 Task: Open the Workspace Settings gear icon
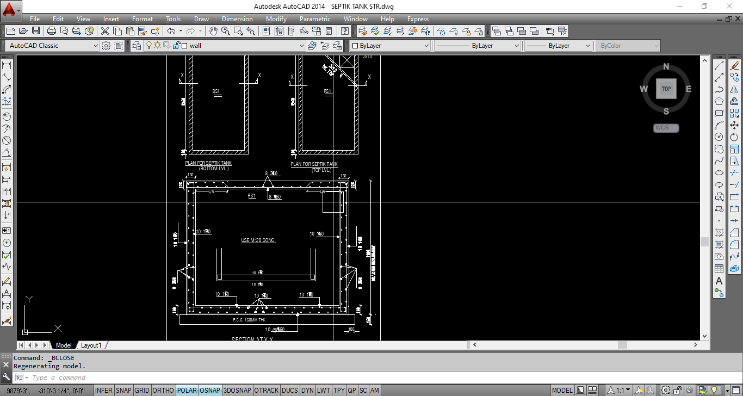(106, 46)
